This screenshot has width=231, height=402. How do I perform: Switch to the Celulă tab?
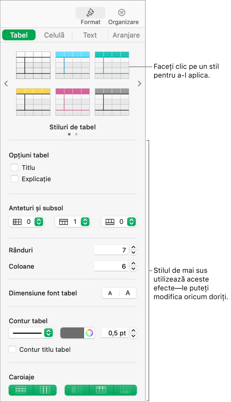(x=54, y=35)
